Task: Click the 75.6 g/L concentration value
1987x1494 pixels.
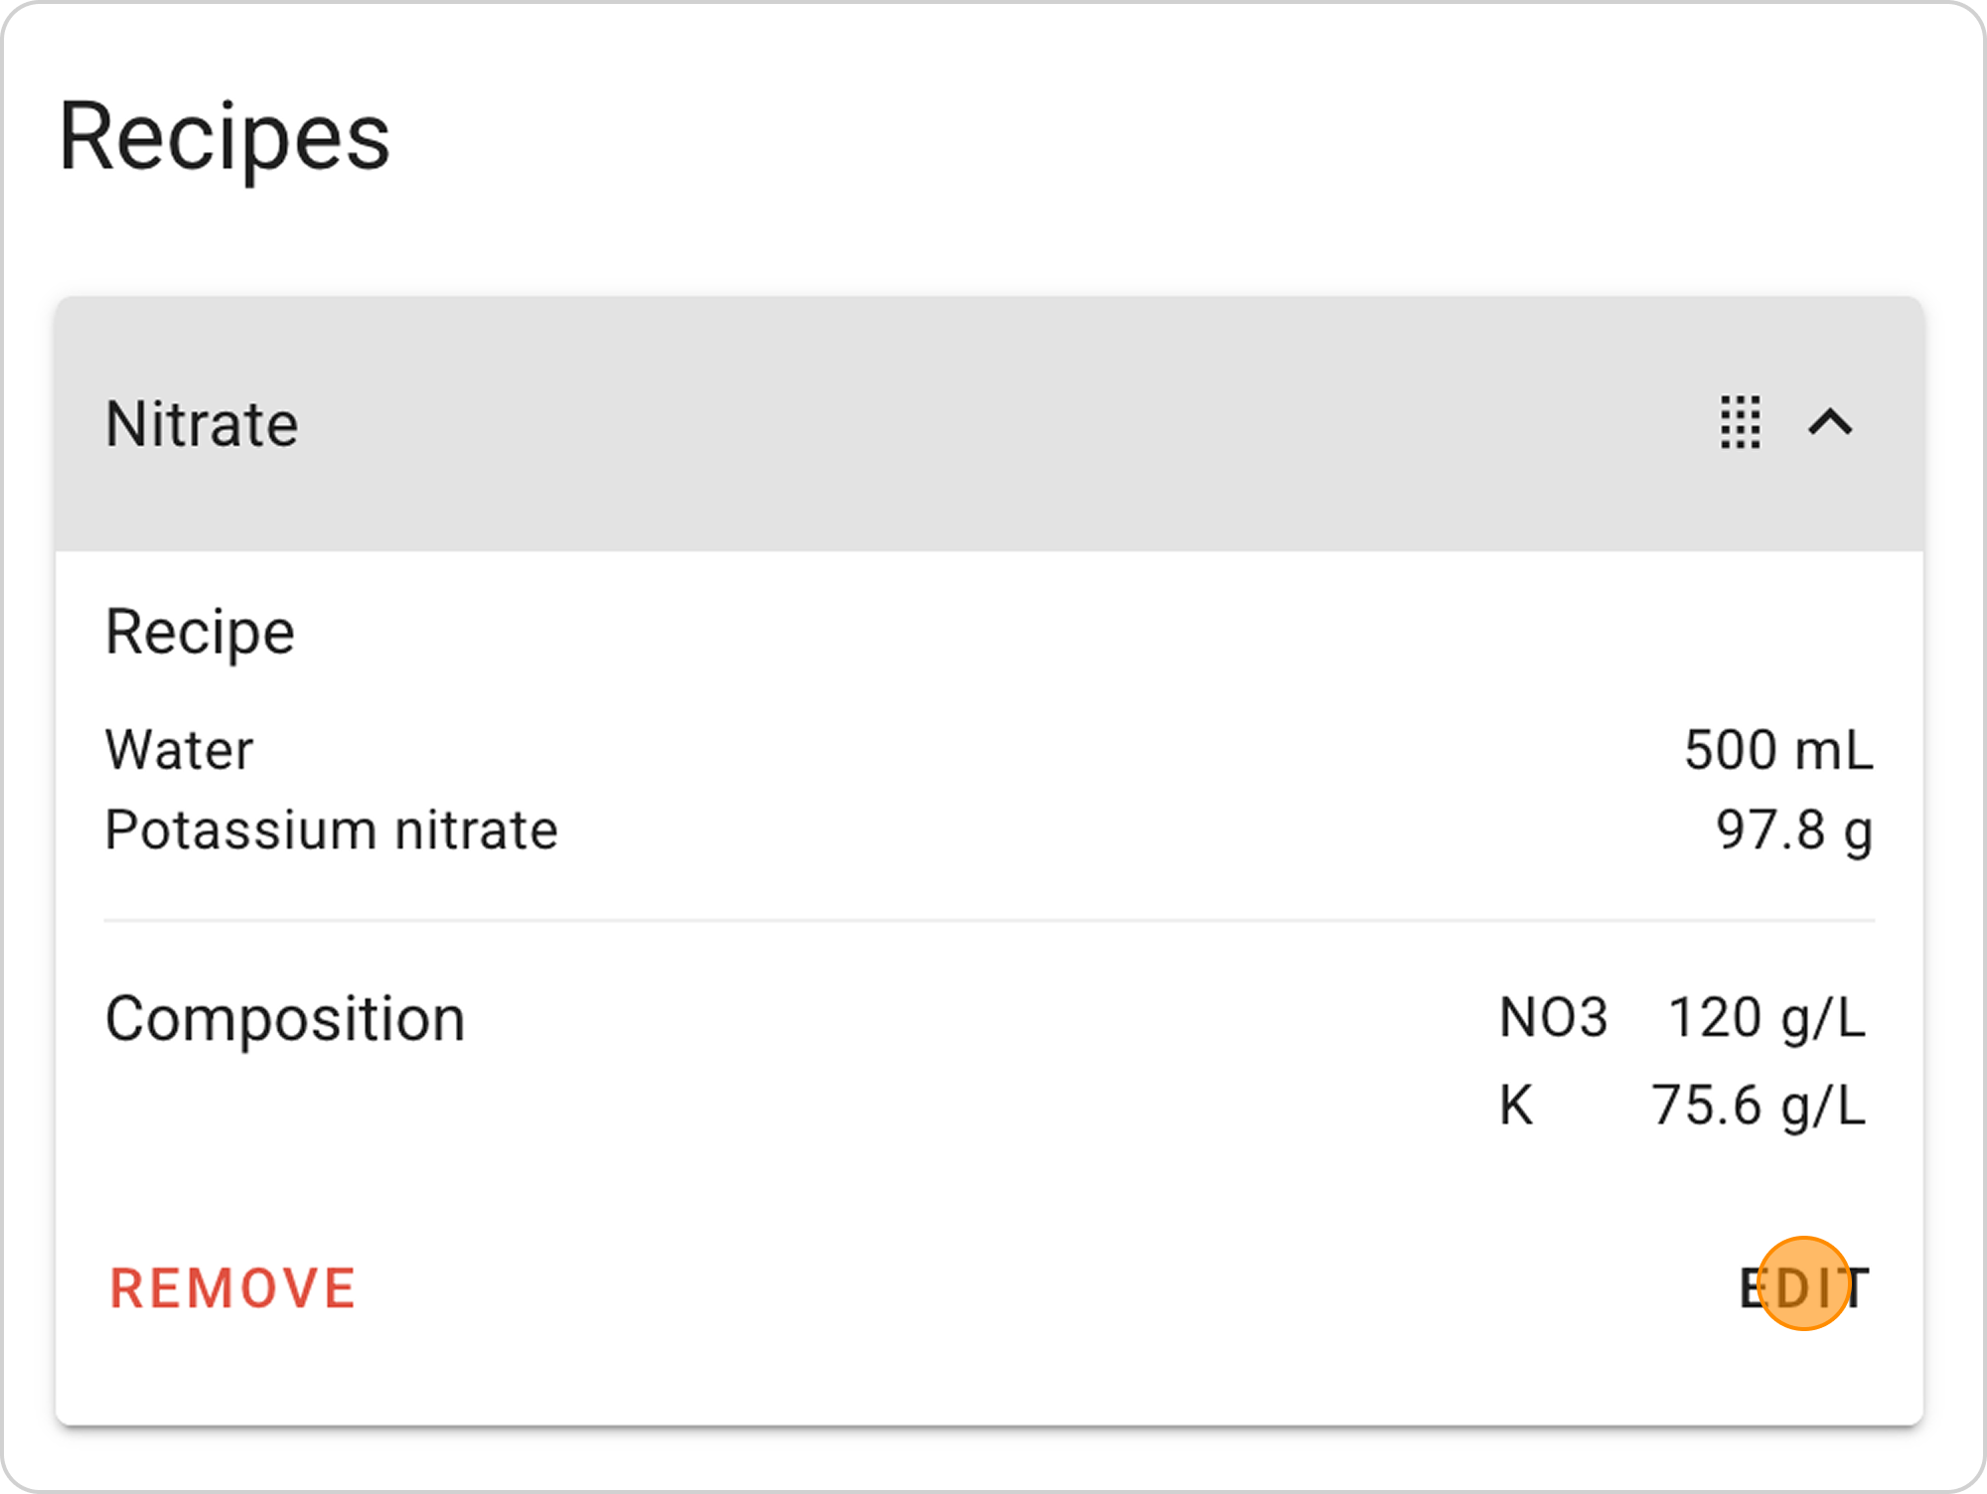Action: pos(1758,1106)
